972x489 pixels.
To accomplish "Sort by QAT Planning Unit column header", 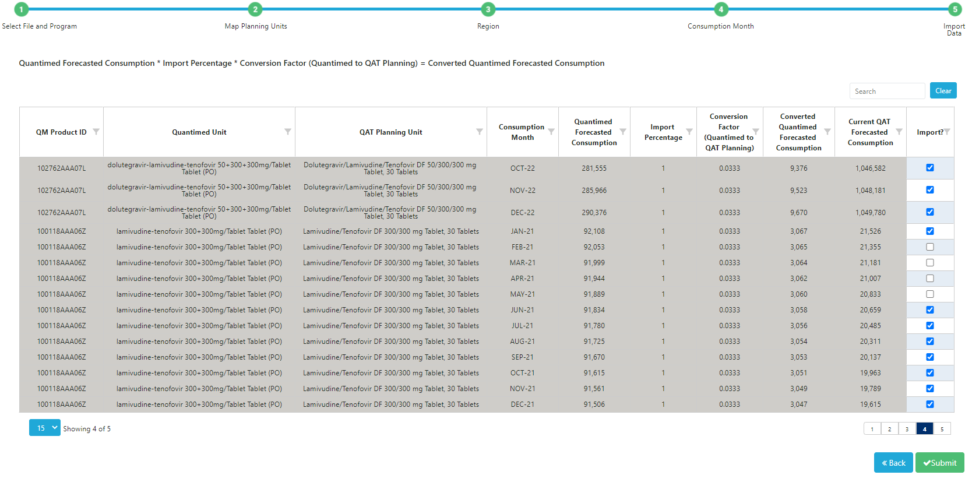I will click(391, 132).
